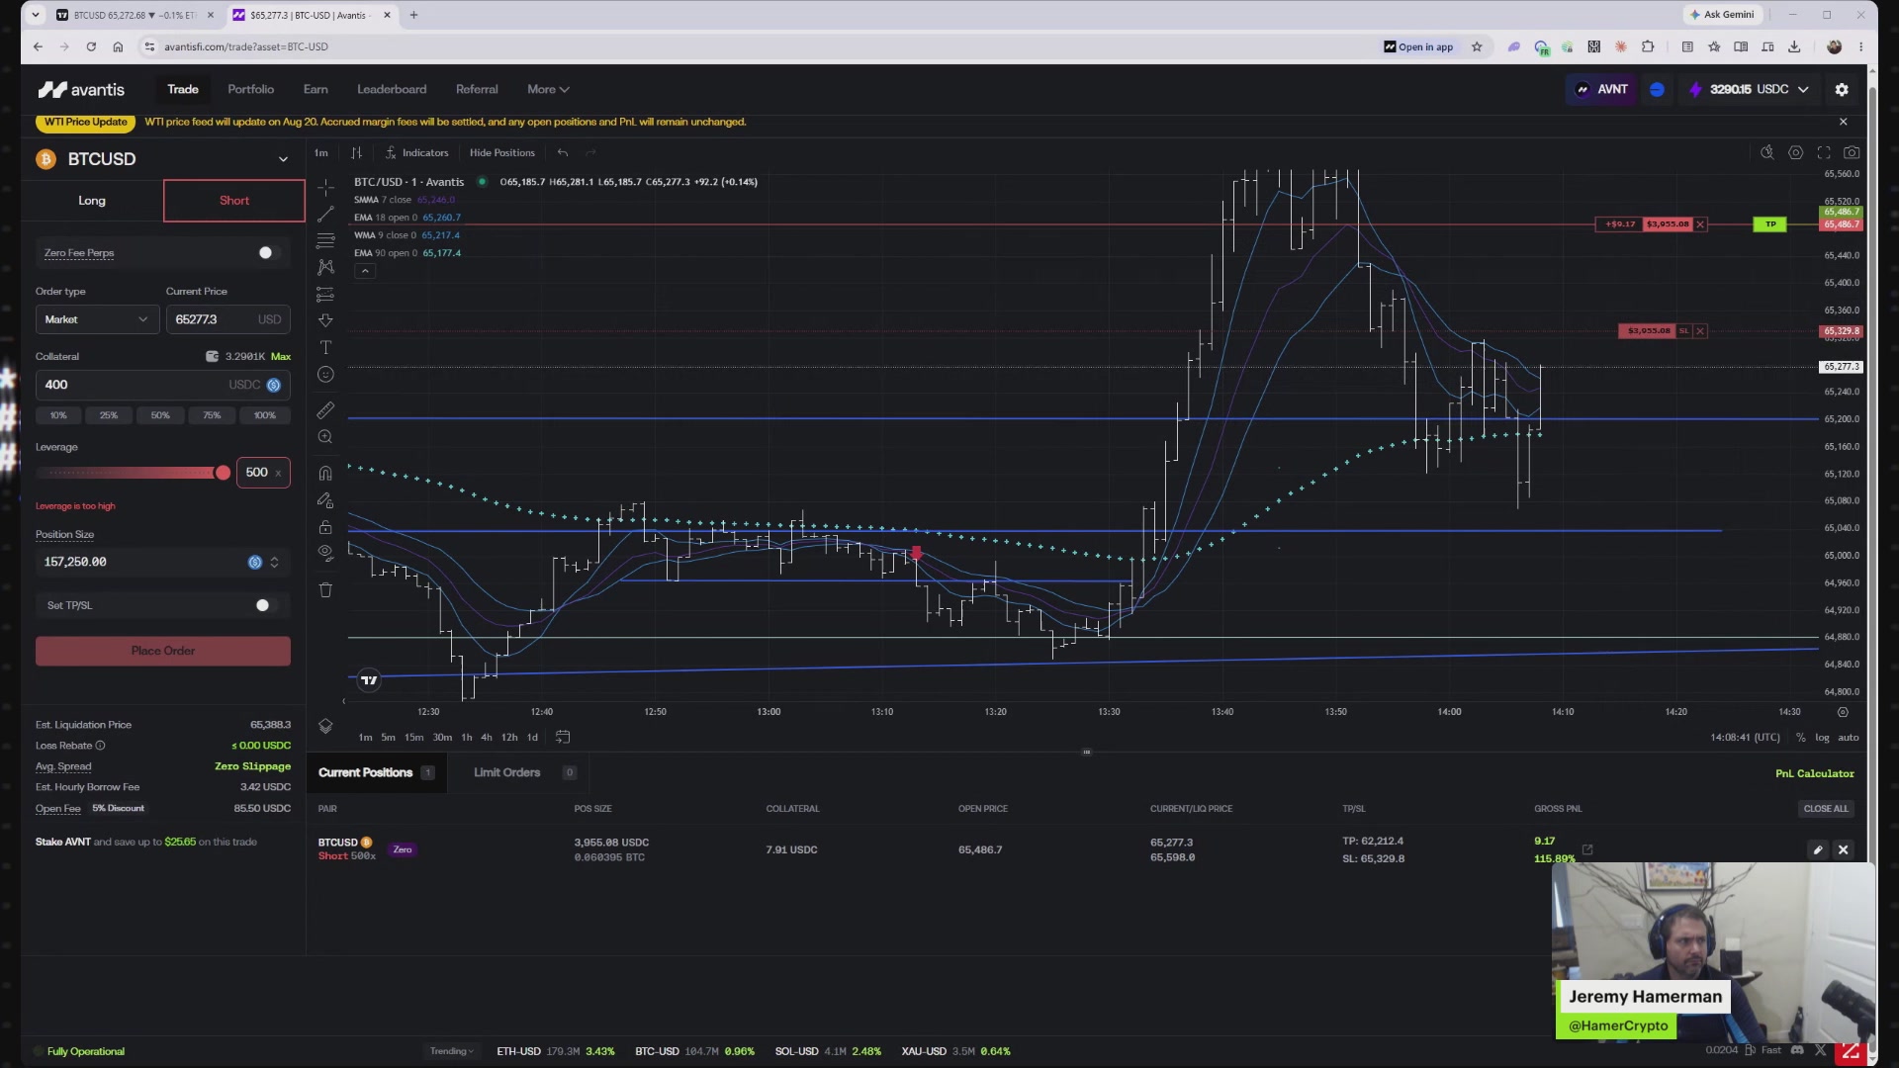Expand the BTCUSD pair selector

[283, 159]
